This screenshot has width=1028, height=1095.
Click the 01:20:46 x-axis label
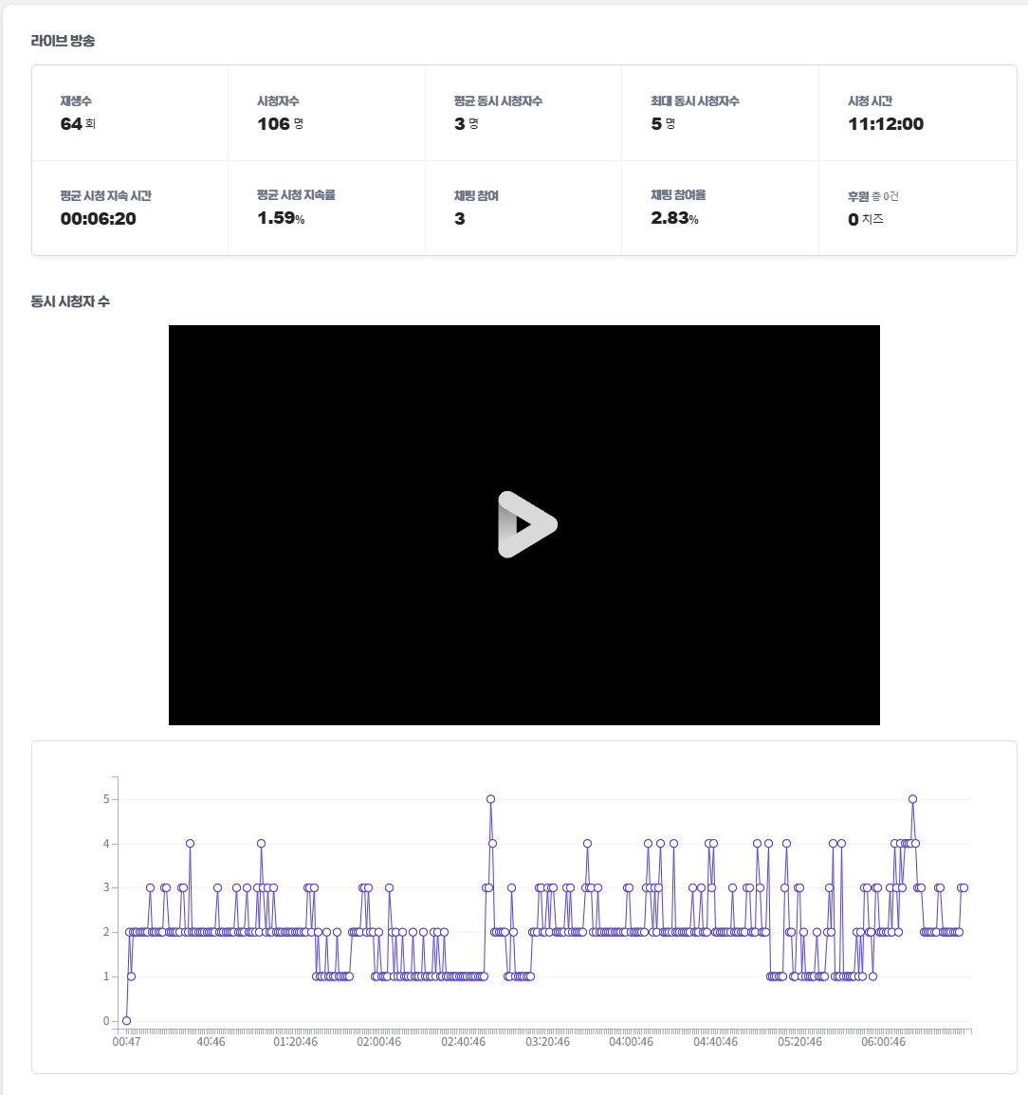point(296,1042)
